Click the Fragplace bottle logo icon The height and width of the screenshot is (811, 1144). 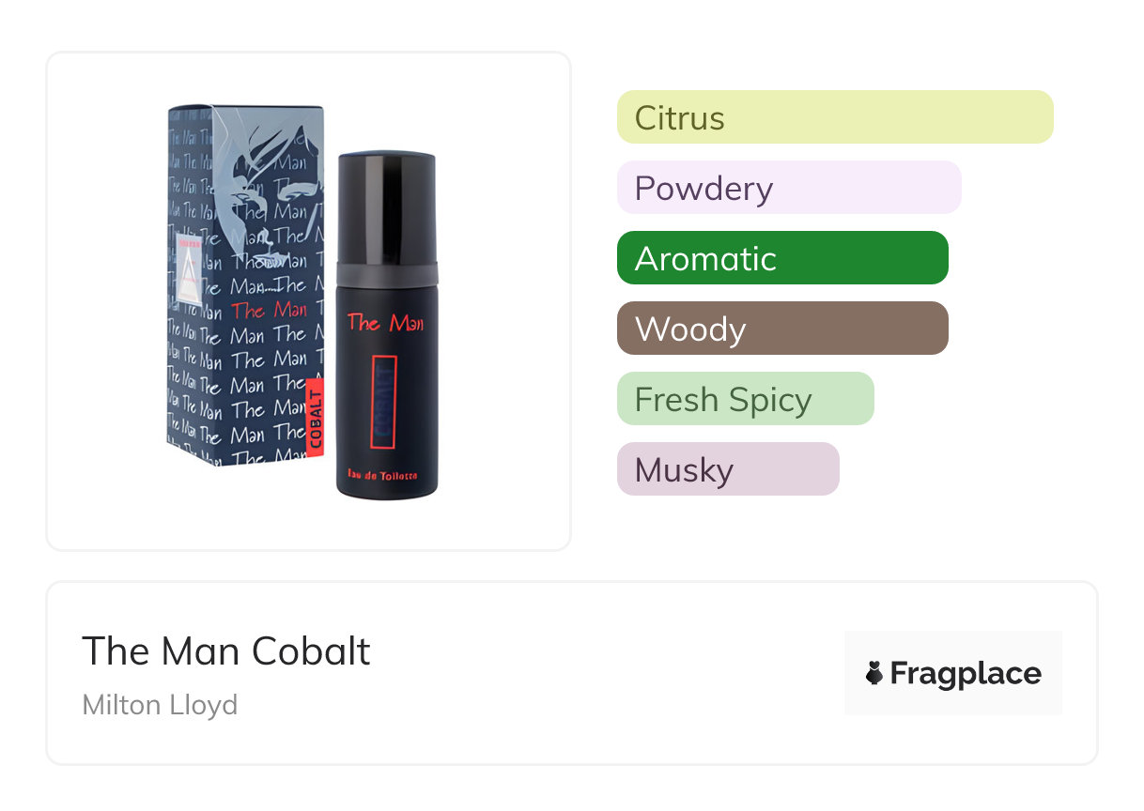pyautogui.click(x=874, y=673)
